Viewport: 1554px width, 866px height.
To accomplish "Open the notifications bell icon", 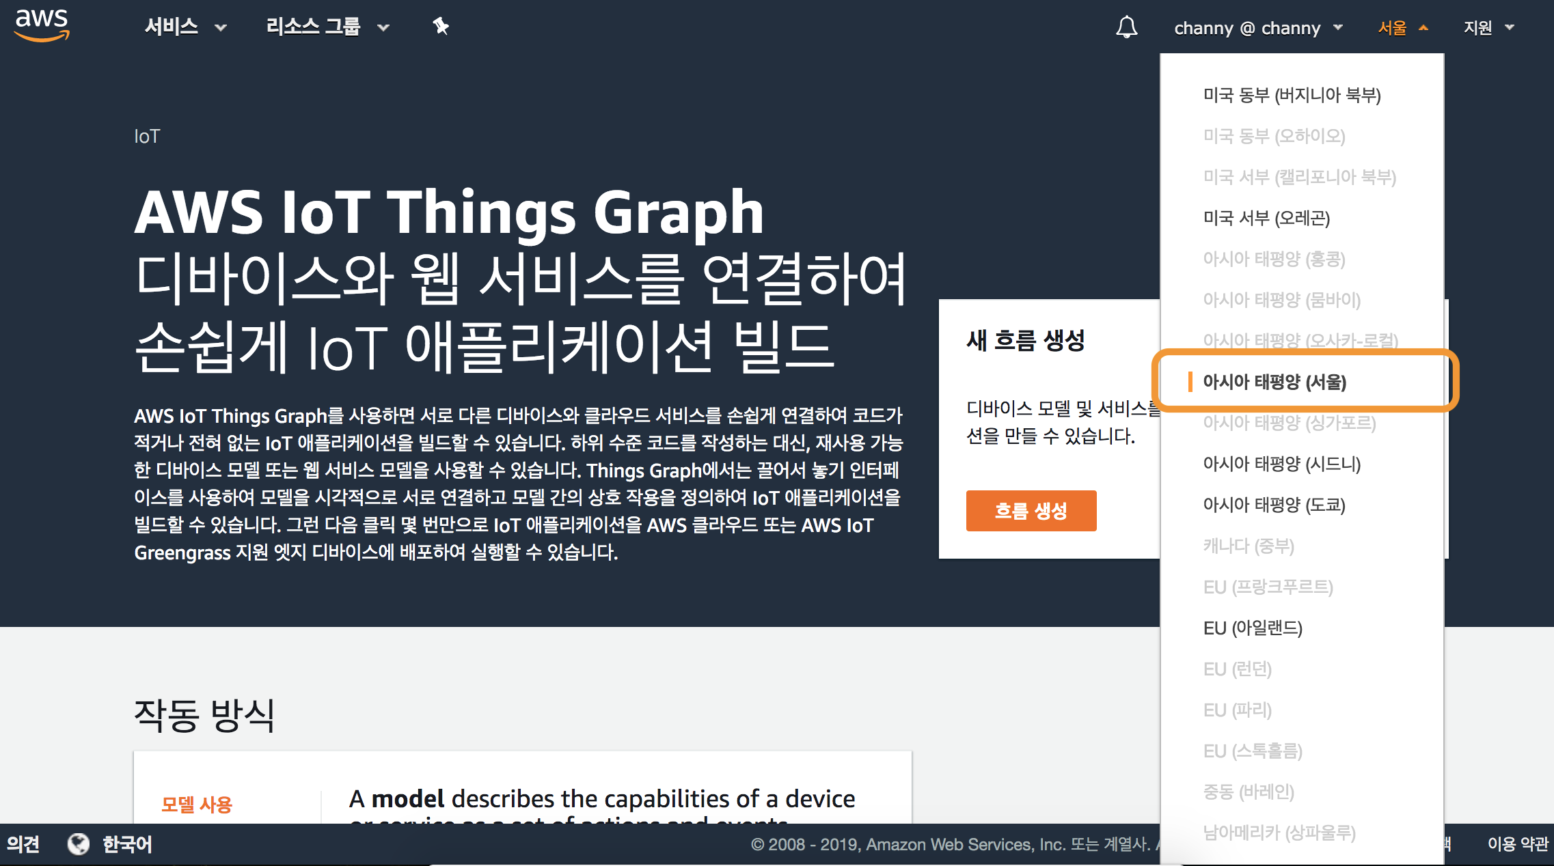I will (1126, 28).
